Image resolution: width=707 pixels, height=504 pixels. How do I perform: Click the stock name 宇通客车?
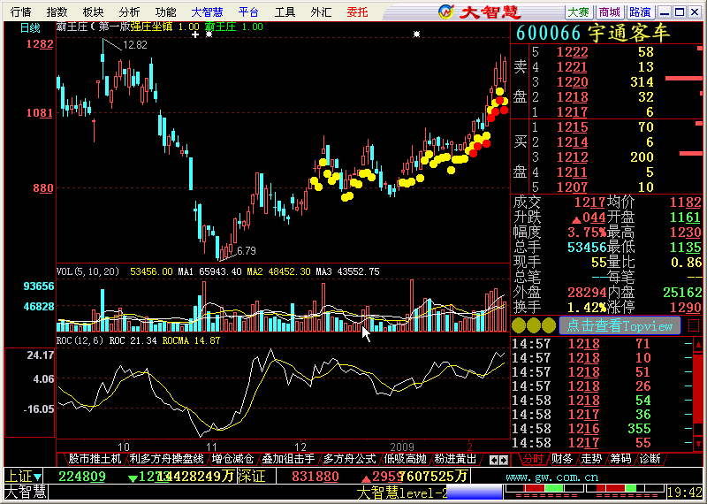tap(629, 34)
